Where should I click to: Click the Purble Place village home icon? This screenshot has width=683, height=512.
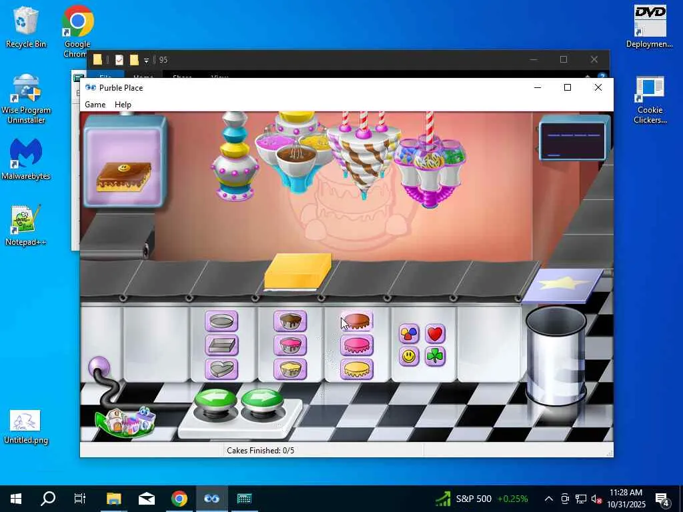coord(126,421)
